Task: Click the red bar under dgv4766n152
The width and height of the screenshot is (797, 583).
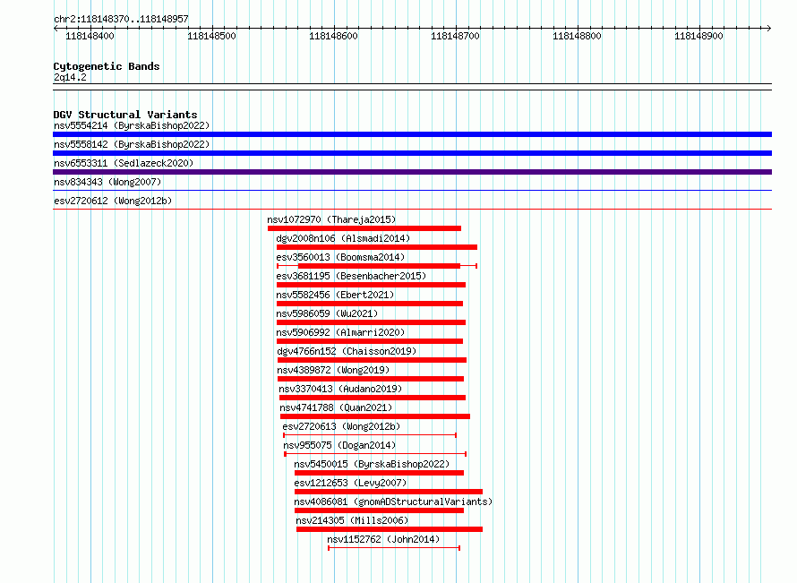Action: [372, 360]
